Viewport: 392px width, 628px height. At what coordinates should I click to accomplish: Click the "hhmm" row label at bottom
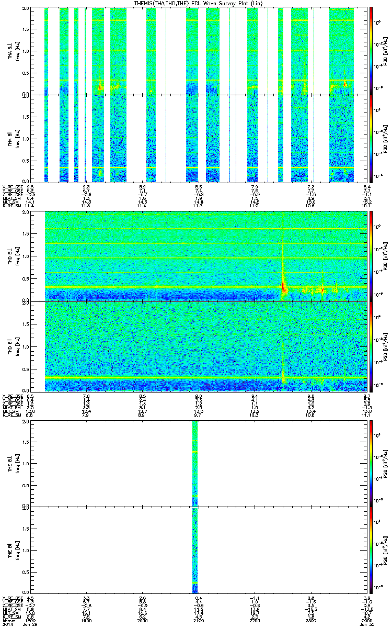(x=8, y=621)
